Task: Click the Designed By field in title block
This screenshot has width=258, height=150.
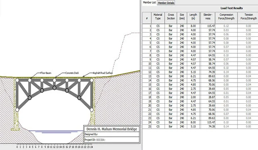Action: click(x=112, y=134)
